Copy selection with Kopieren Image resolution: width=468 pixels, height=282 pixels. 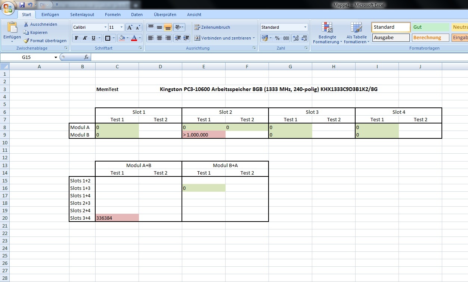click(x=35, y=32)
